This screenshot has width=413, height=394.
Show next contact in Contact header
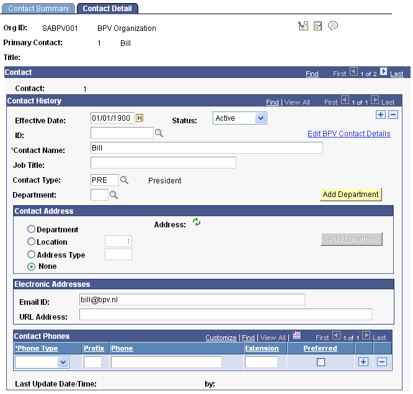pyautogui.click(x=383, y=72)
